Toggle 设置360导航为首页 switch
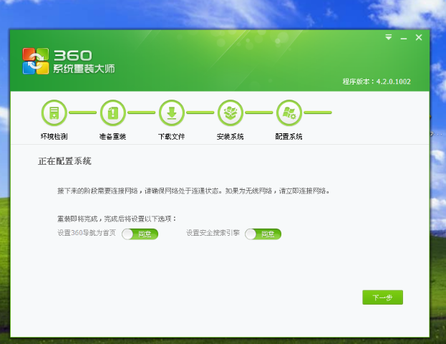This screenshot has width=446, height=344. 140,234
